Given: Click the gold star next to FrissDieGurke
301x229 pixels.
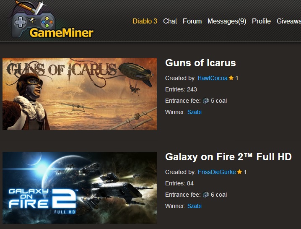Looking at the screenshot, I should pos(239,172).
